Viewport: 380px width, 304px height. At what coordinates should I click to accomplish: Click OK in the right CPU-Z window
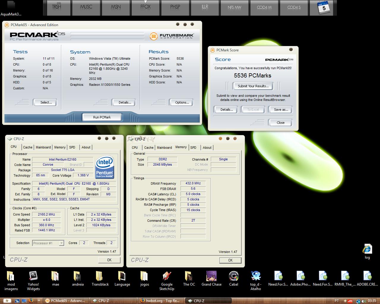tap(230, 260)
